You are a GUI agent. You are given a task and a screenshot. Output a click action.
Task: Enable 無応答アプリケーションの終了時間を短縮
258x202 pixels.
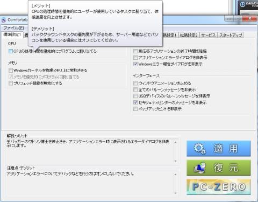(135, 51)
